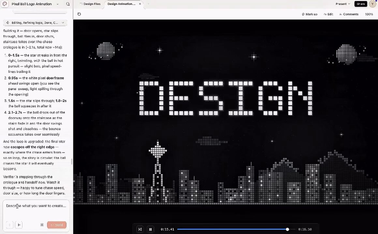The image size is (378, 234).
Task: Close the Design Animation tab
Action: point(140,4)
